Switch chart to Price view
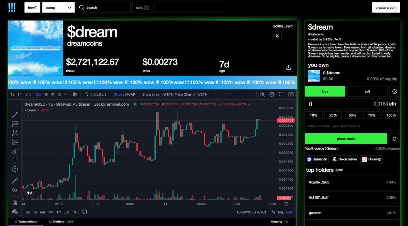 click(x=118, y=94)
